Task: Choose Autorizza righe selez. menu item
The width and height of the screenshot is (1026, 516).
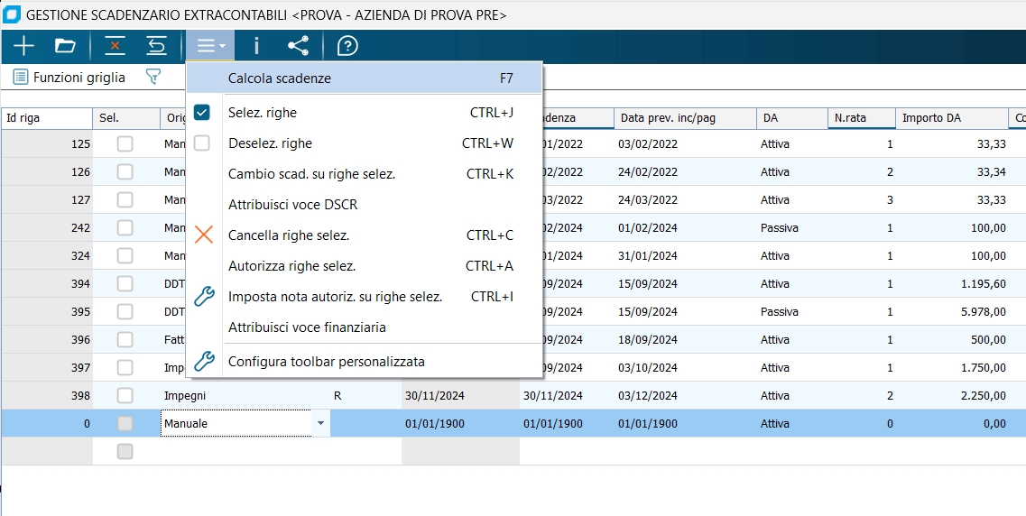Action: point(291,266)
